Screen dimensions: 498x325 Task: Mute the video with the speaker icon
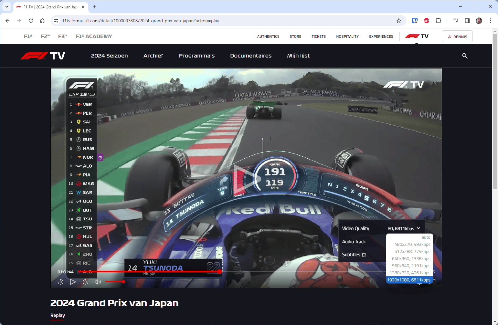(x=98, y=282)
